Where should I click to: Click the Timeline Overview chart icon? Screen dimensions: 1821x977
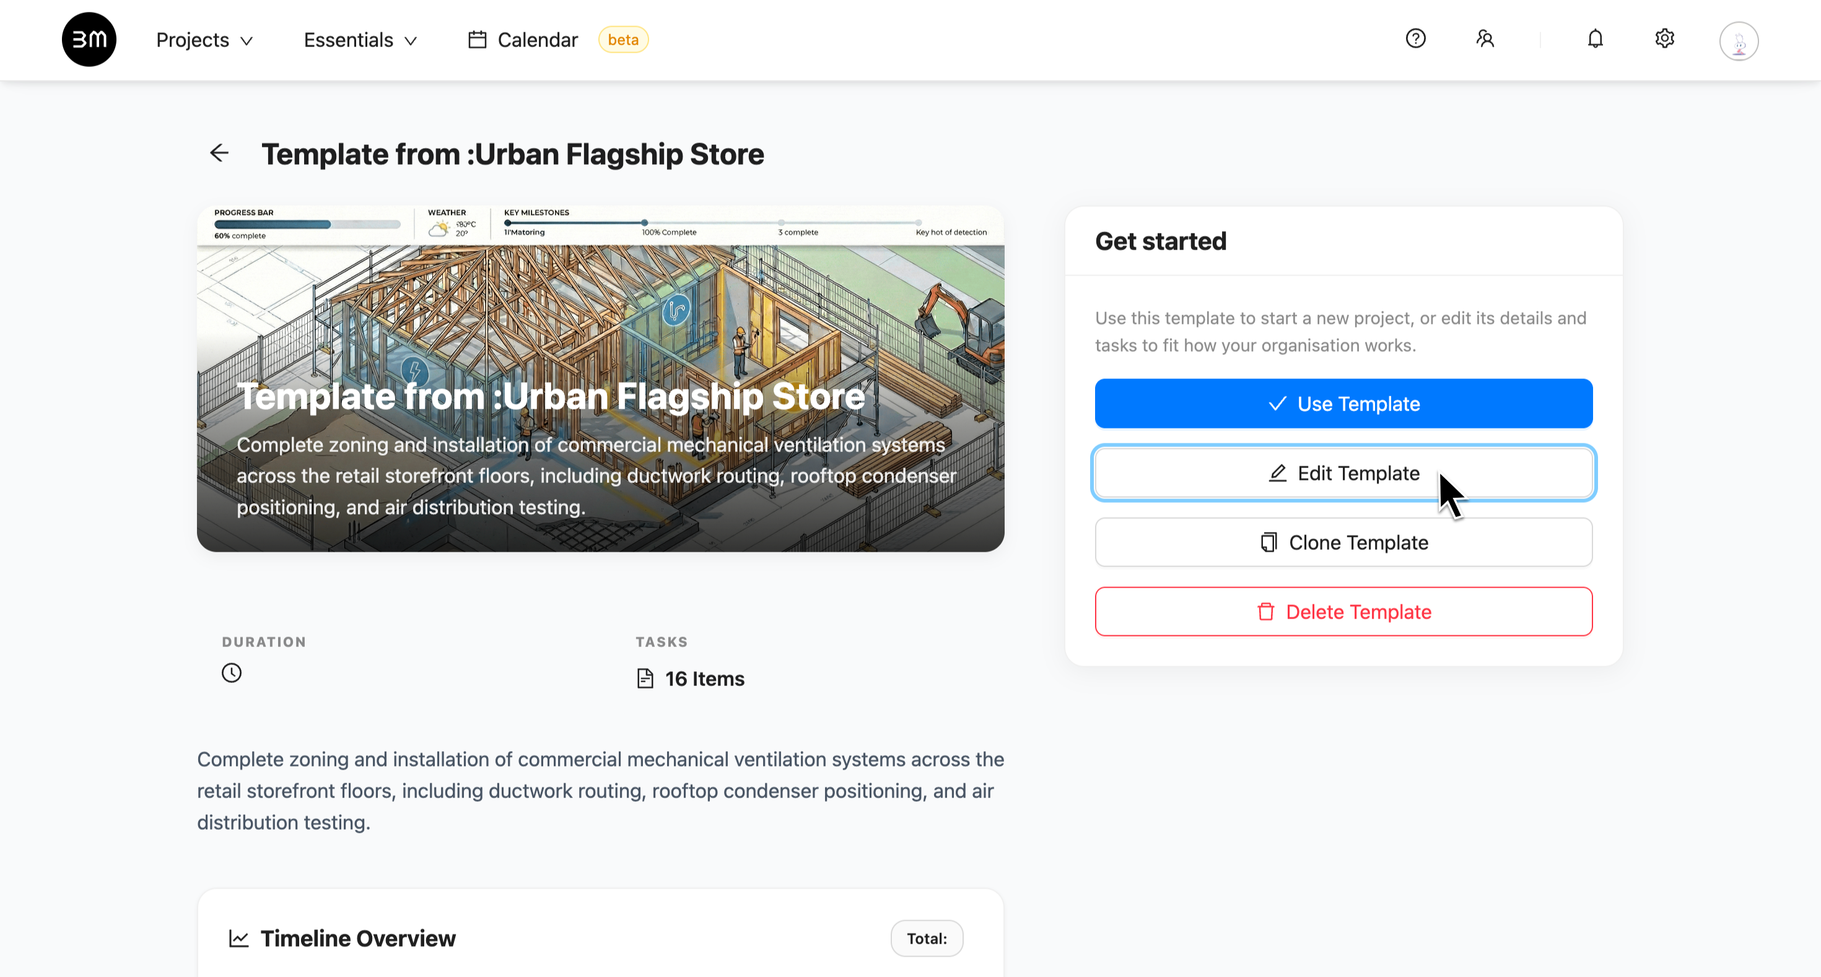tap(239, 938)
